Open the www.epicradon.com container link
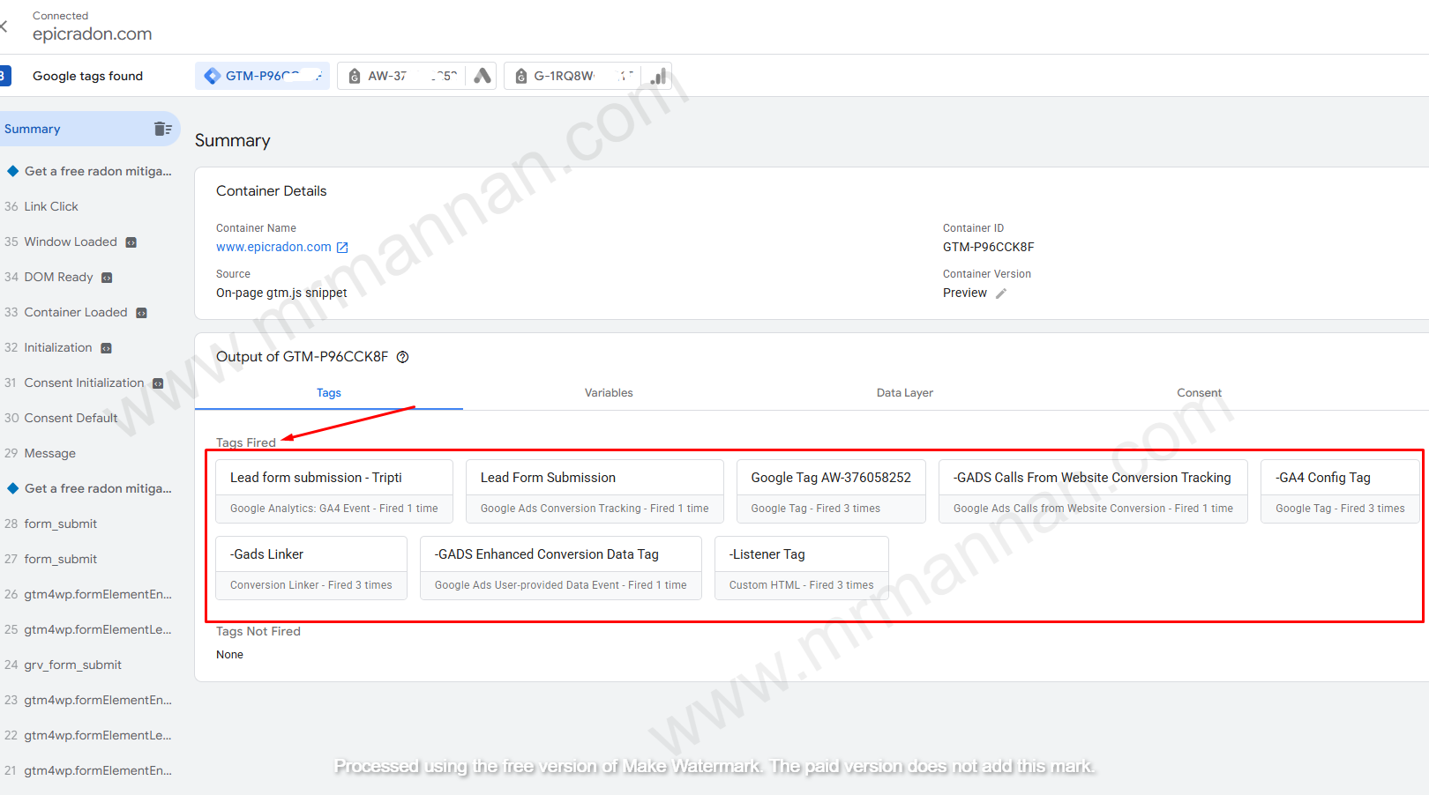This screenshot has width=1429, height=795. (273, 248)
